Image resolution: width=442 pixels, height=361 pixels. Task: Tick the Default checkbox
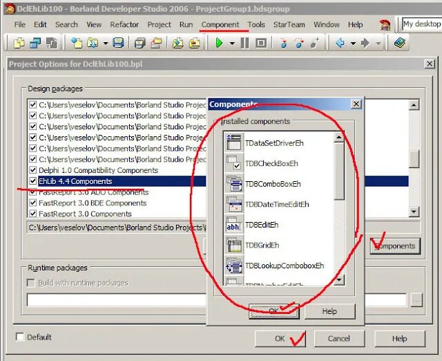[x=20, y=337]
